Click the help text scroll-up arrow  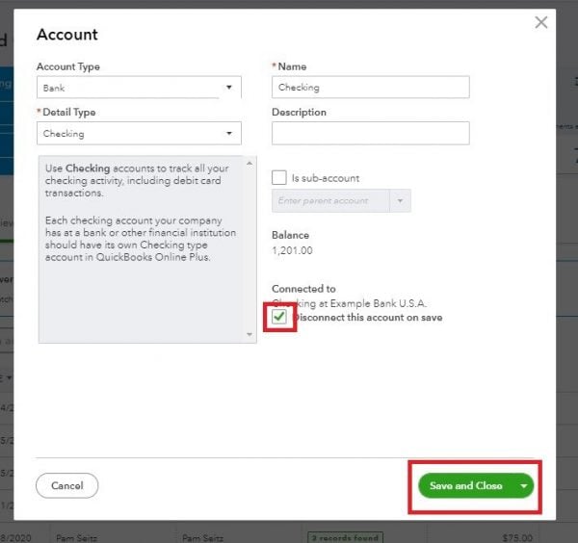[x=250, y=162]
